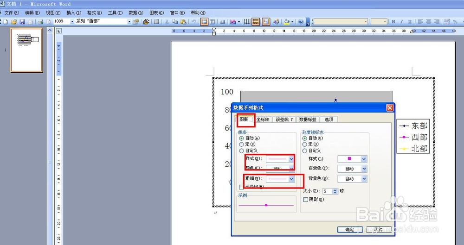This screenshot has width=464, height=245.
Task: Click the Copy toolbar icon
Action: (x=175, y=22)
